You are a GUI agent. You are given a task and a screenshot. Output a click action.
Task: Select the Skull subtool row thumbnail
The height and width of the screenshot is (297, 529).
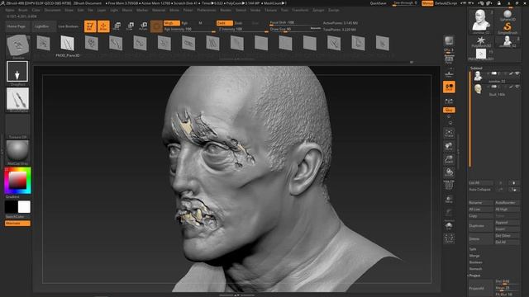click(x=478, y=89)
